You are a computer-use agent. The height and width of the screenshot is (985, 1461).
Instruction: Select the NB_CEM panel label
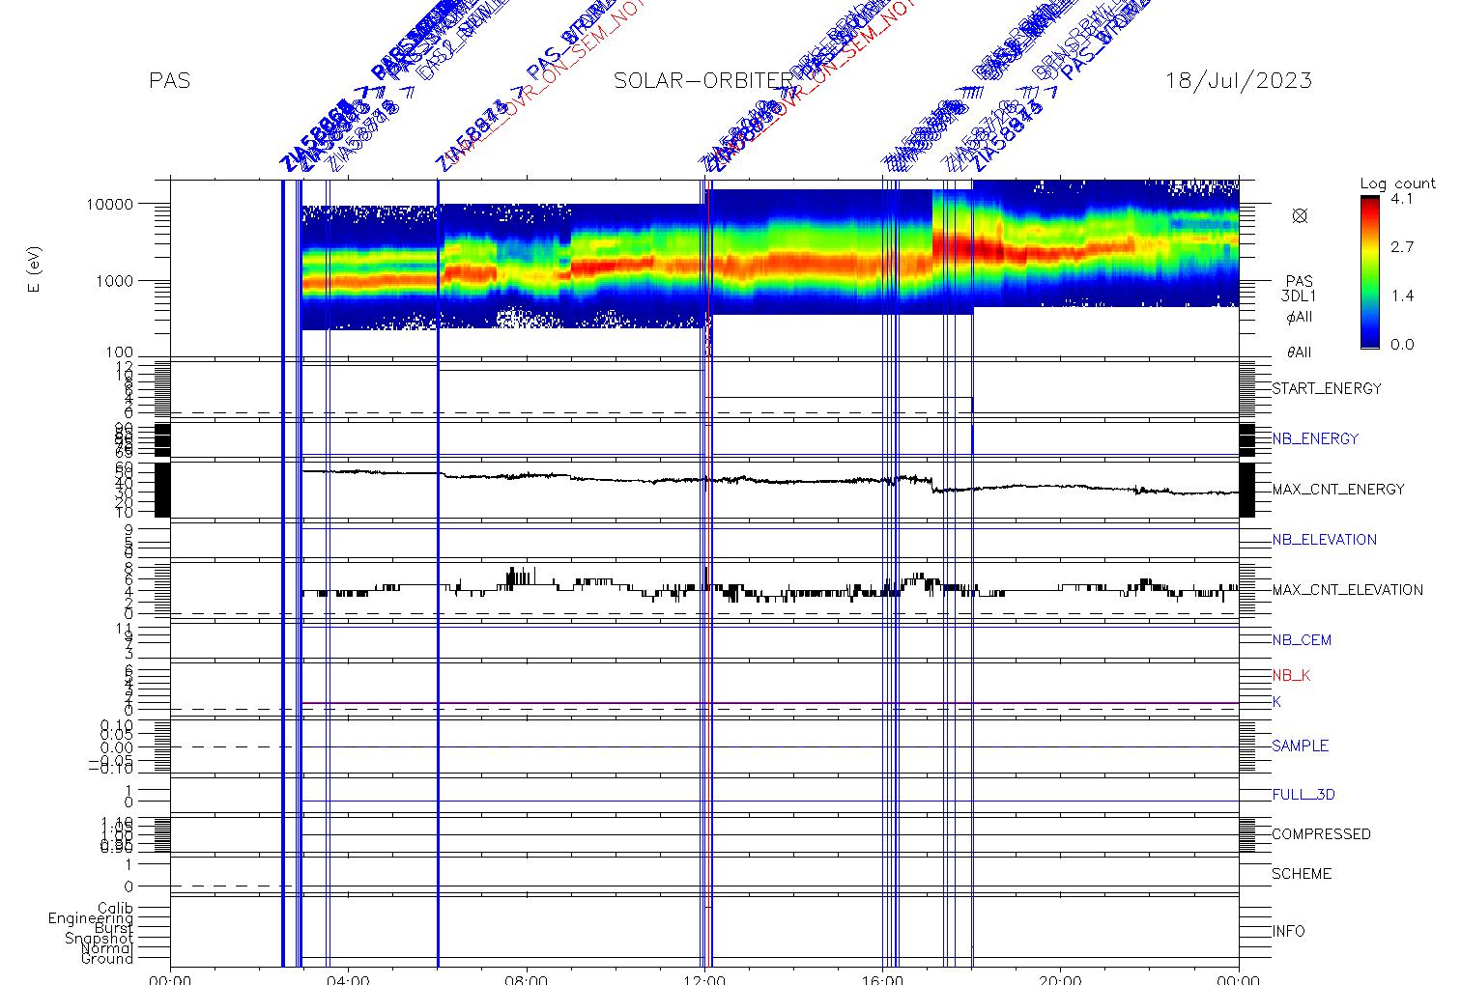coord(1302,640)
